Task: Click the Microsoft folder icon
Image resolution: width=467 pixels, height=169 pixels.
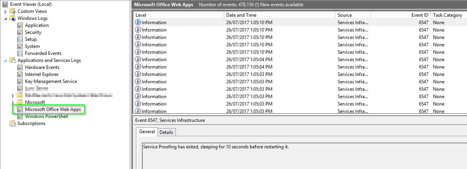Action: pos(20,102)
